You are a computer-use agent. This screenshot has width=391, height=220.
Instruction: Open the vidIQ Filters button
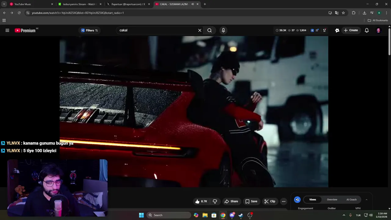pyautogui.click(x=89, y=30)
